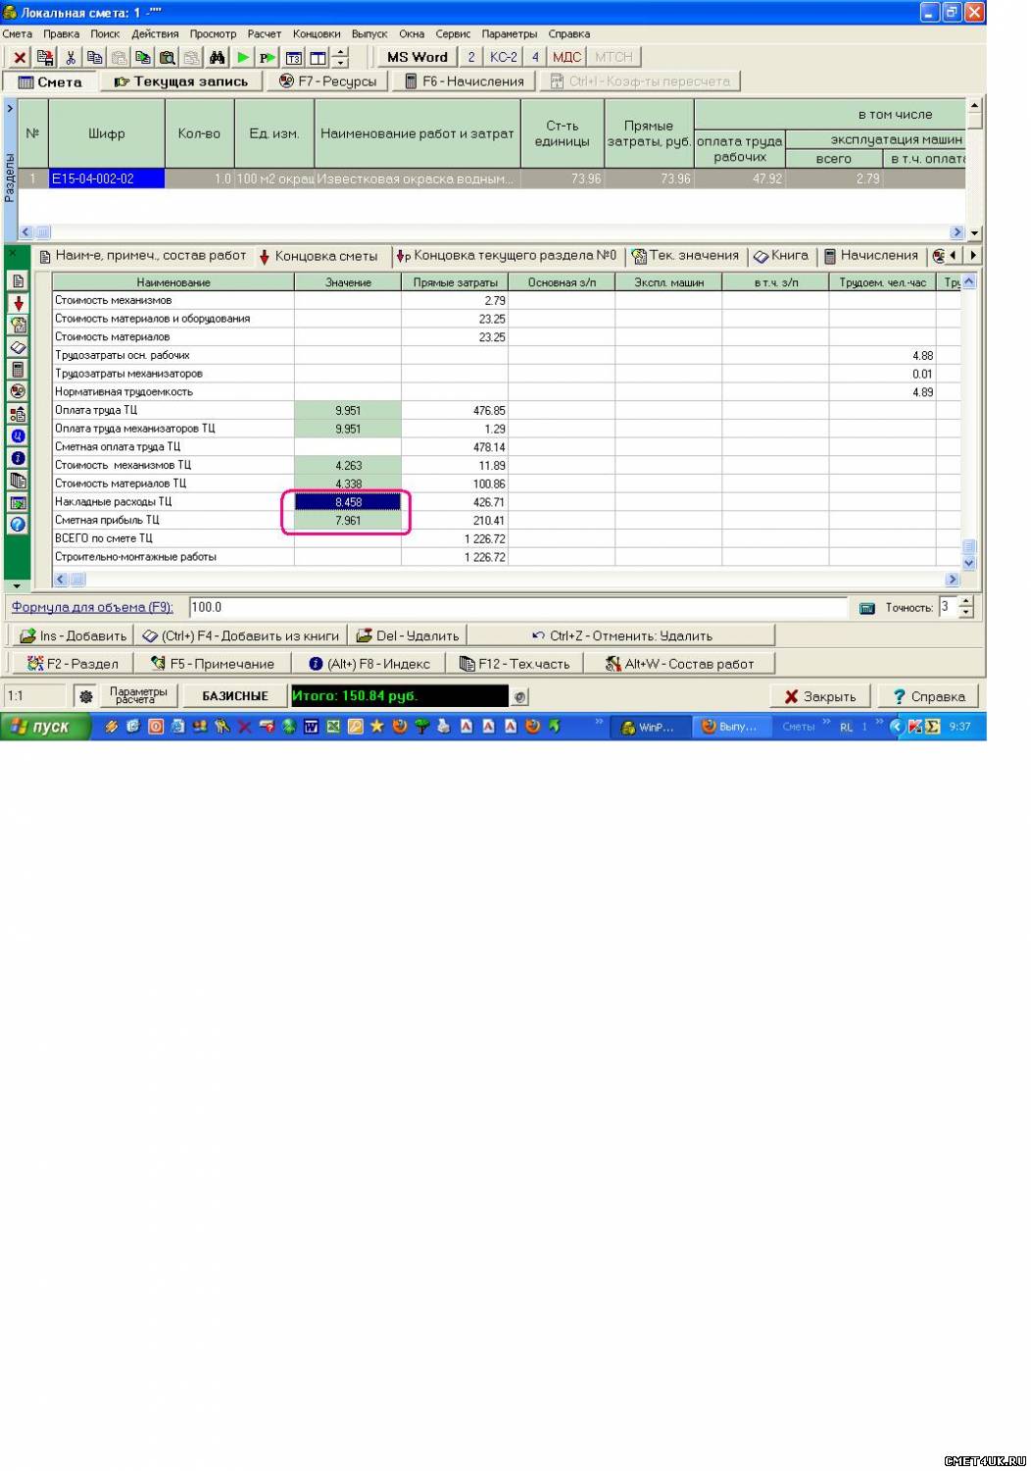Viewport: 1031px width, 1471px height.
Task: Click Текущая запись button
Action: point(182,81)
